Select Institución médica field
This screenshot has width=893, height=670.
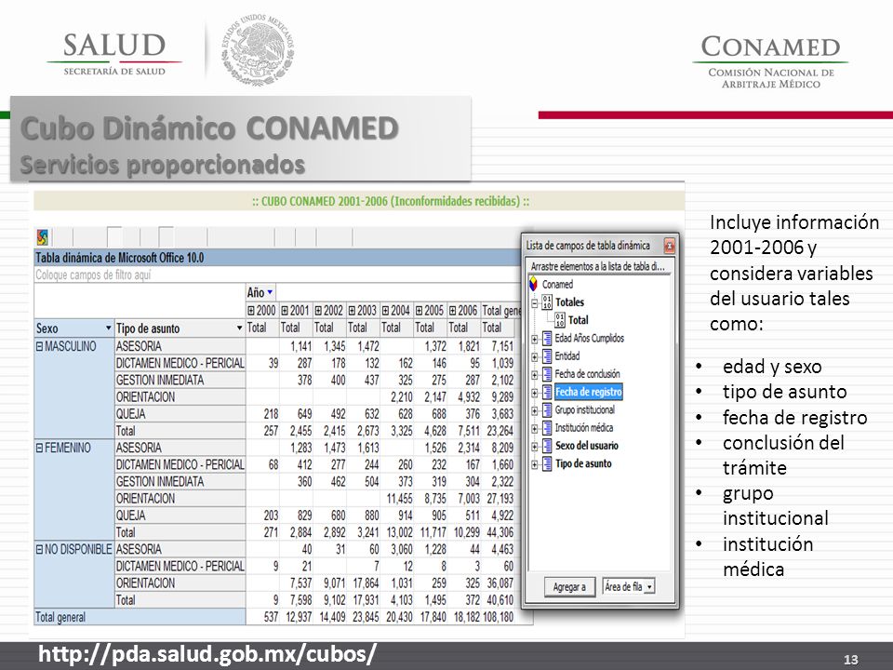pos(584,428)
